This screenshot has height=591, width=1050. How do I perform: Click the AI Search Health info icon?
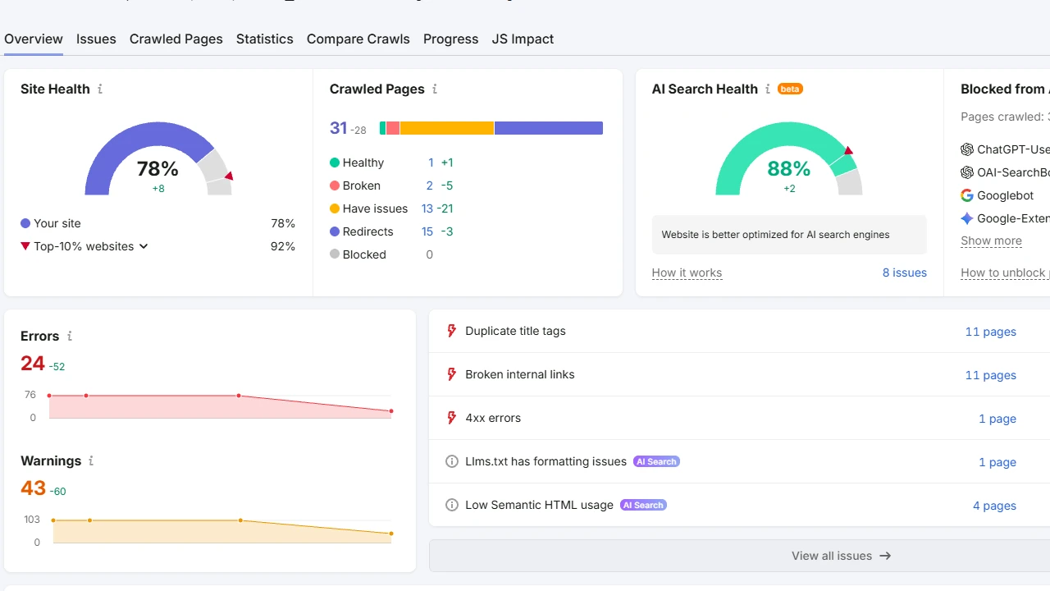point(768,89)
